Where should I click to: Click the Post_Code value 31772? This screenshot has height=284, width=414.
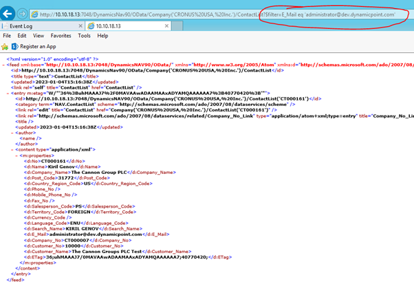tap(66, 178)
